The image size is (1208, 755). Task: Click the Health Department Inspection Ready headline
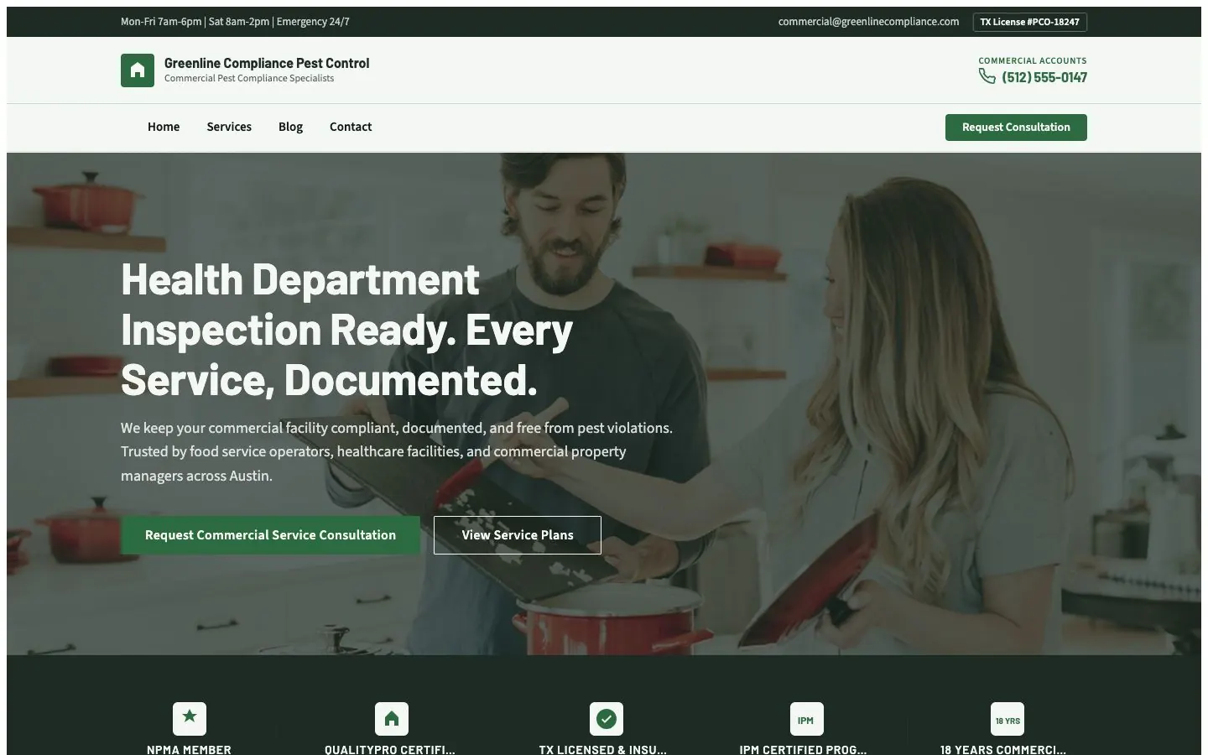tap(347, 330)
